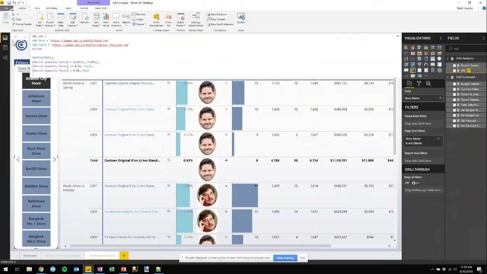
Task: Collapse the formula bar chevron
Action: point(398,37)
